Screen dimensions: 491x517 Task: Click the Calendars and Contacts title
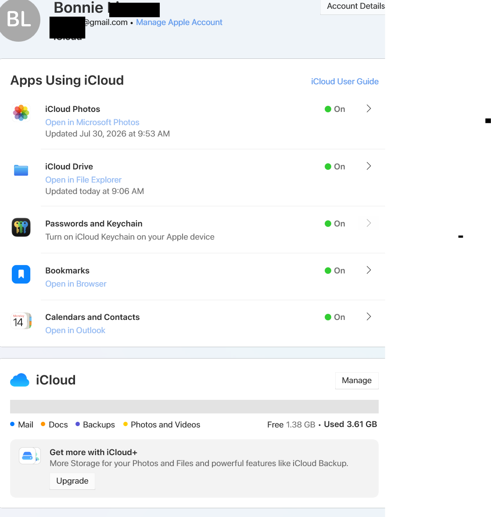[x=92, y=317]
